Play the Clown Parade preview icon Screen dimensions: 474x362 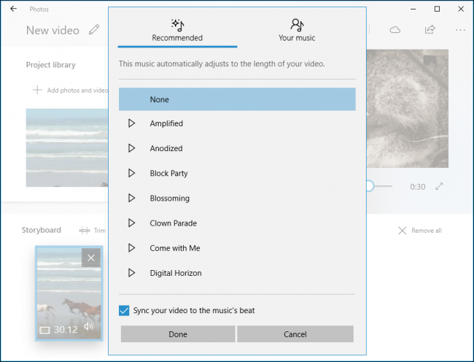pos(131,223)
